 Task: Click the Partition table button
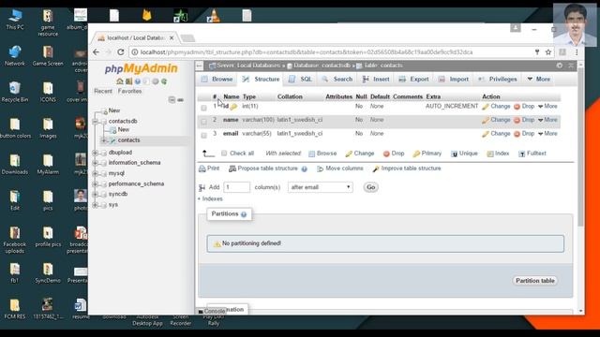coord(535,281)
